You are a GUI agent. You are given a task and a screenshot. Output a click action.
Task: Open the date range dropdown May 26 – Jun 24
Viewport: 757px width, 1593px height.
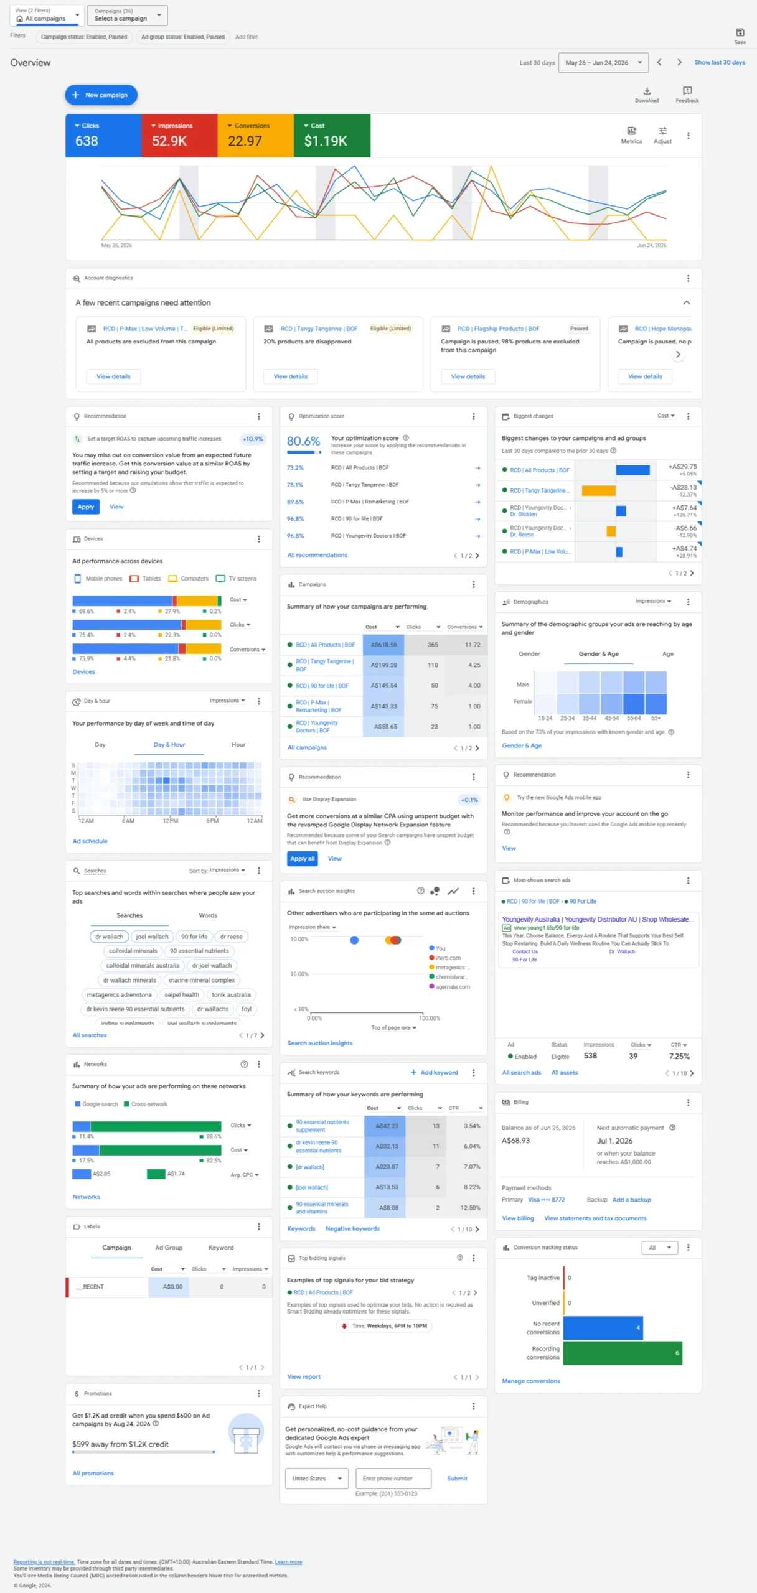click(x=603, y=63)
